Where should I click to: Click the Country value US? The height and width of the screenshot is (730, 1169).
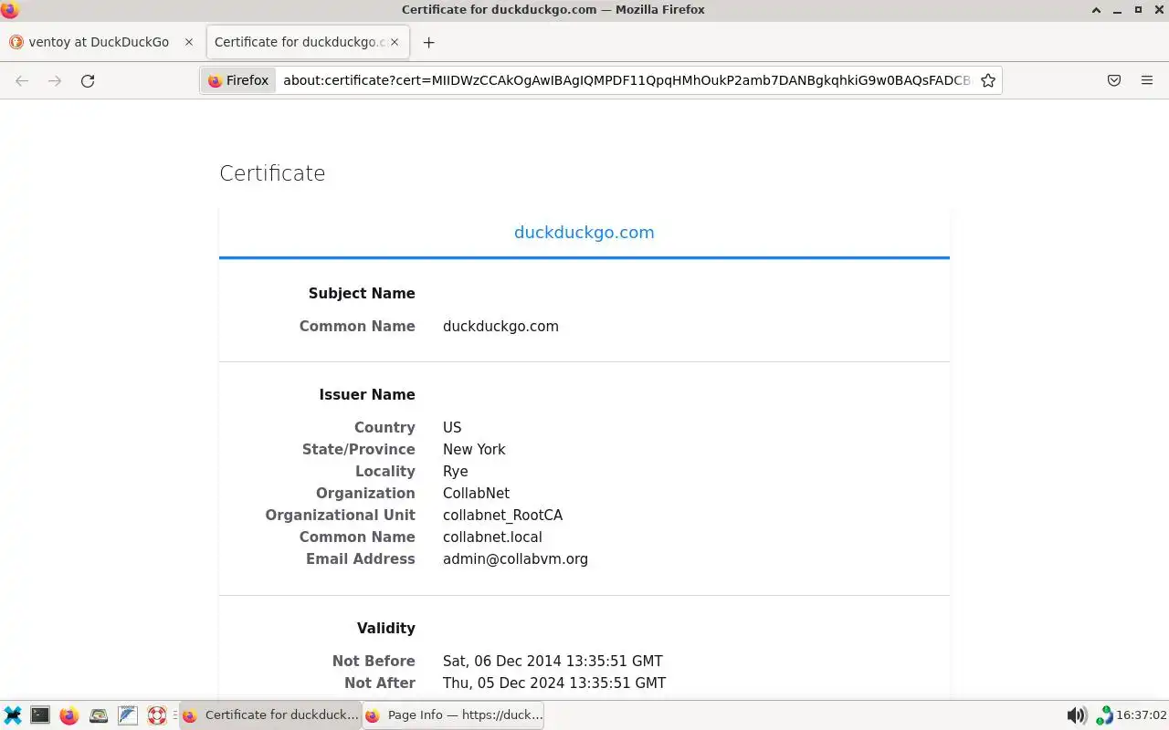coord(452,428)
